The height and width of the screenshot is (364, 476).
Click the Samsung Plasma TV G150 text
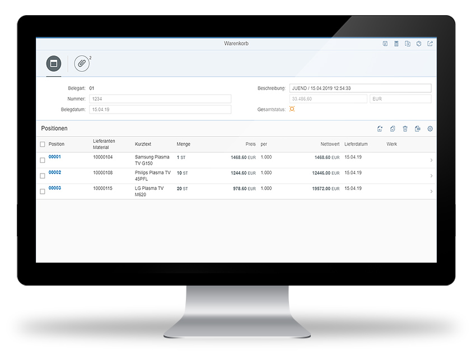152,160
